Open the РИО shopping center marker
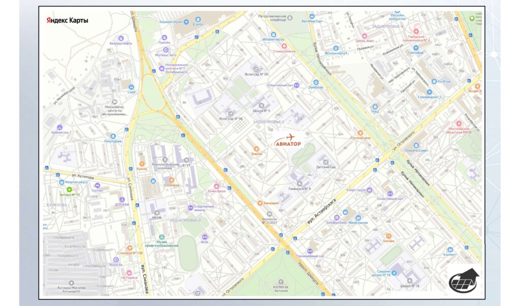 tap(375, 107)
